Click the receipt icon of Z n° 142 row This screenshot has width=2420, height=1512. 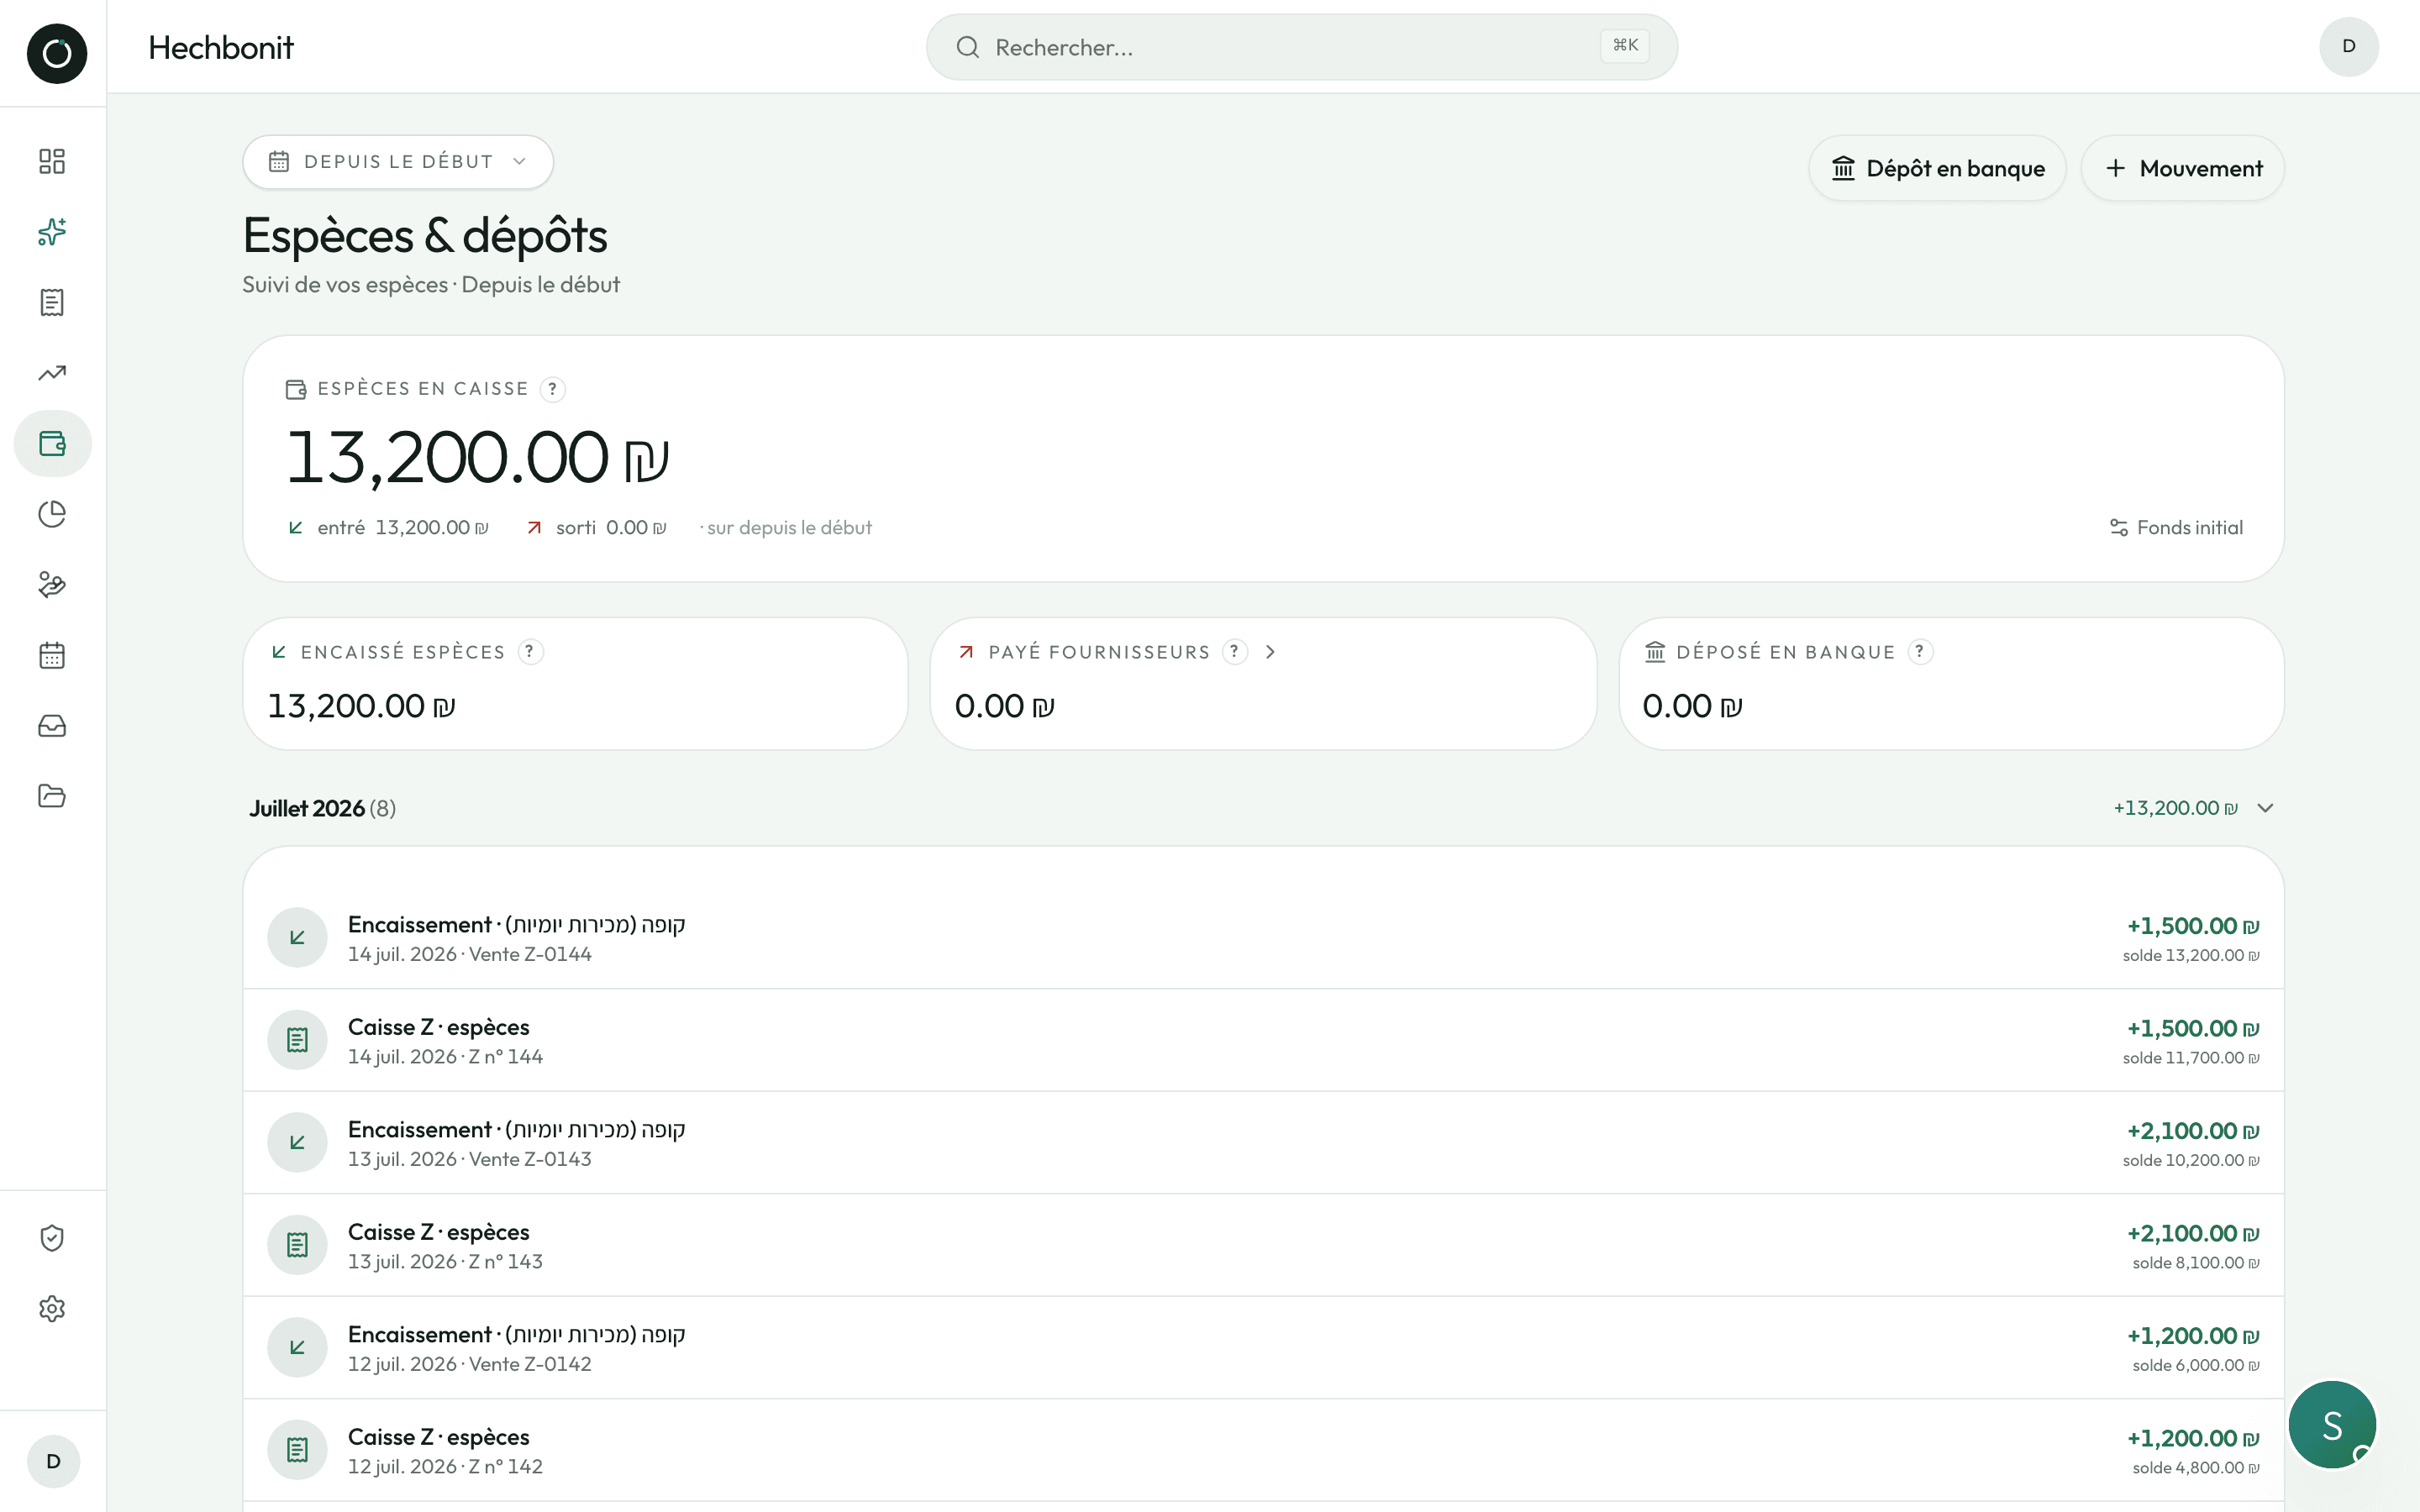click(x=297, y=1450)
